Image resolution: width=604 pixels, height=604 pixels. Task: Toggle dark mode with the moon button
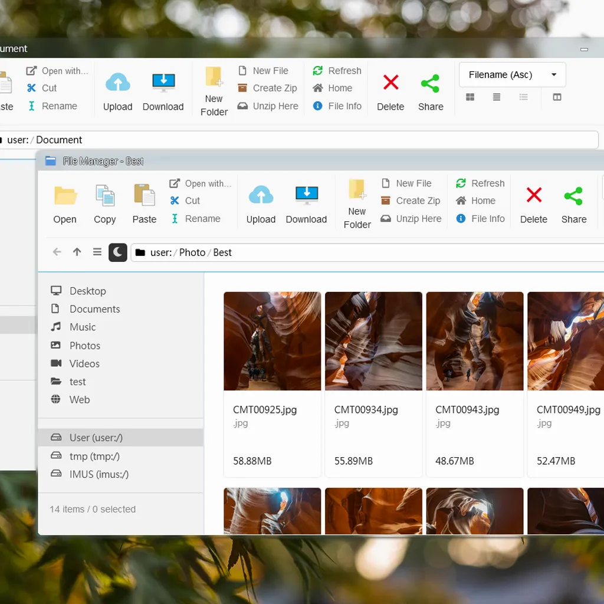coord(117,252)
